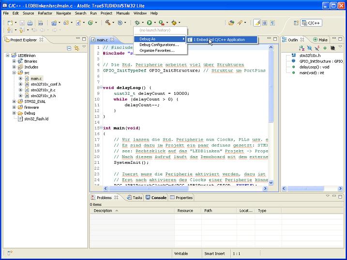Select stm32f10x_conf.h in Project Explorer
The width and height of the screenshot is (347, 260).
(x=45, y=84)
